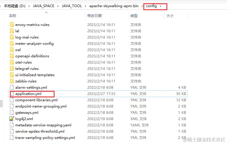
Task: Go to JAVA_SPACE in address bar
Action: click(43, 6)
